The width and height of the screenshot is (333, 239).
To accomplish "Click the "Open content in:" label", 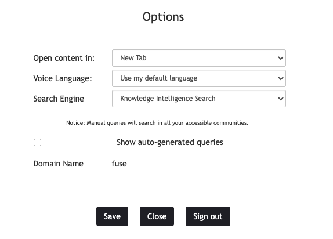I will (x=64, y=58).
